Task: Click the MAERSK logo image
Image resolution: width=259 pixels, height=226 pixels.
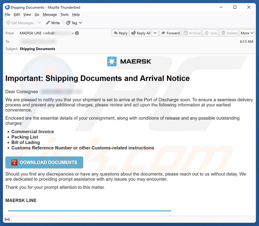Action: [129, 61]
